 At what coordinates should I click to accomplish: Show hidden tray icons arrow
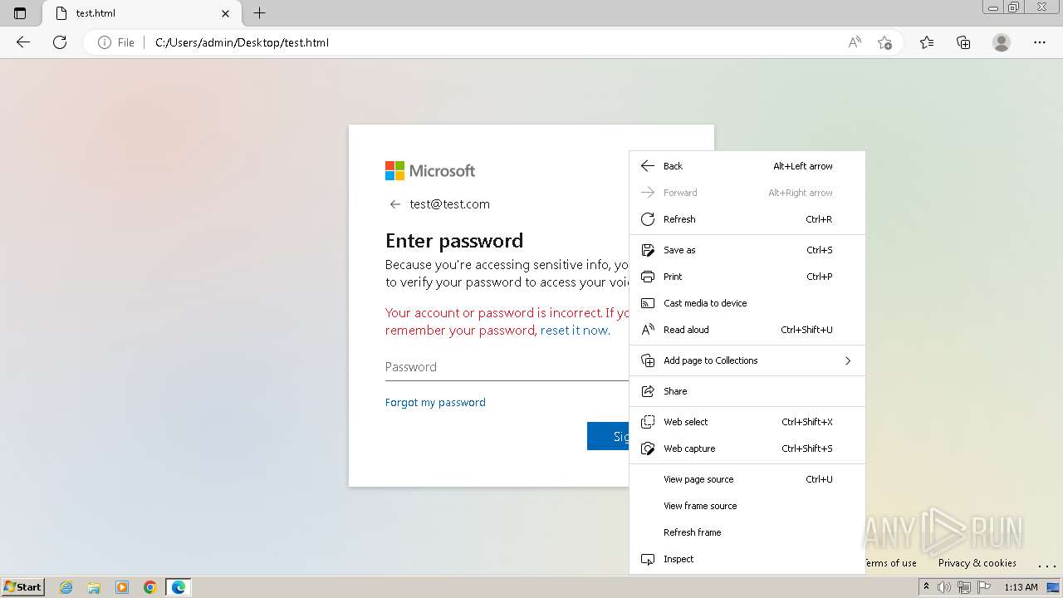(926, 587)
